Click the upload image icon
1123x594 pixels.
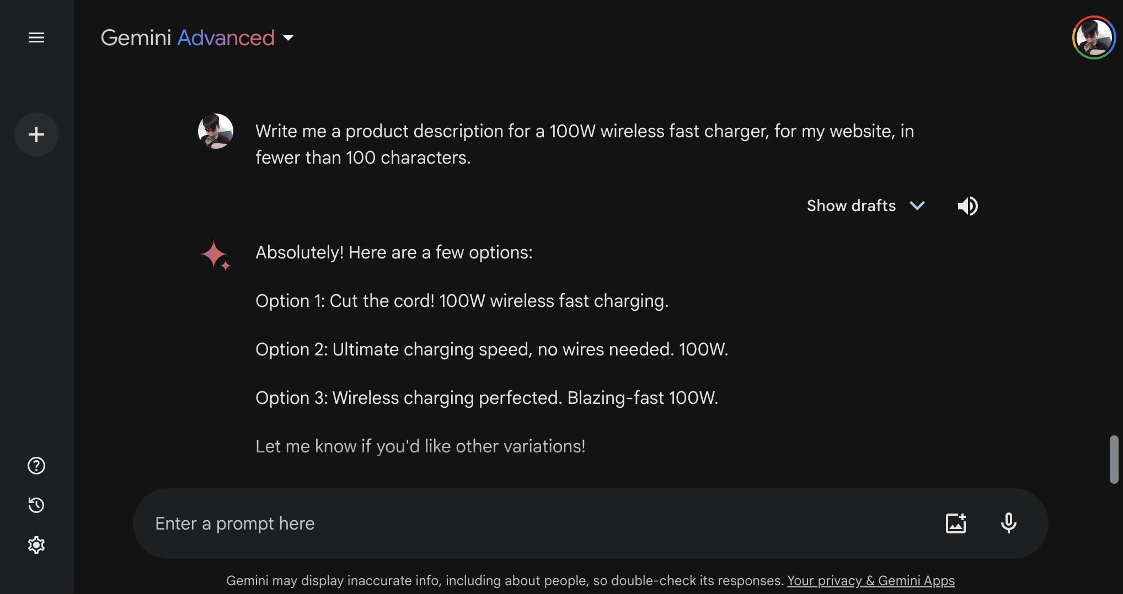click(956, 523)
